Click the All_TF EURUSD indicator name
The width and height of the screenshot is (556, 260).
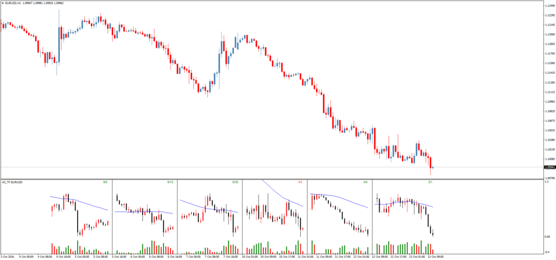click(12, 182)
